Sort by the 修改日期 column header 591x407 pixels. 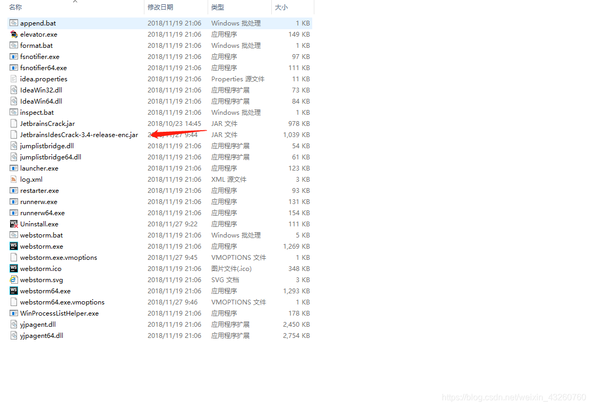[160, 7]
